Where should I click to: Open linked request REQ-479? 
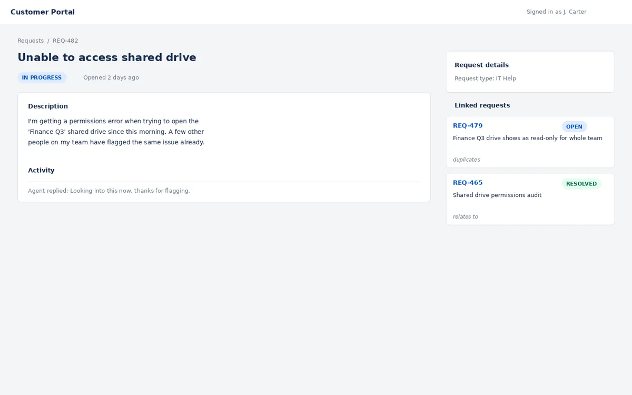coord(468,126)
